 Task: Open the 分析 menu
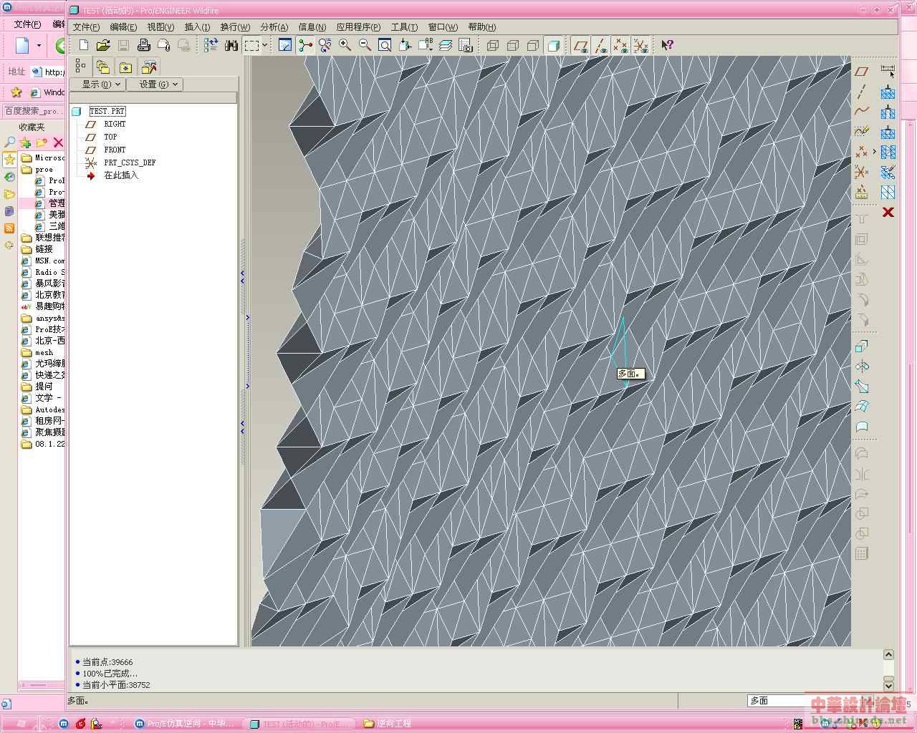tap(274, 27)
